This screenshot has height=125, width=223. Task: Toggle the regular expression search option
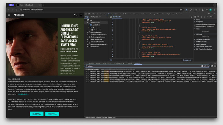tap(205, 66)
